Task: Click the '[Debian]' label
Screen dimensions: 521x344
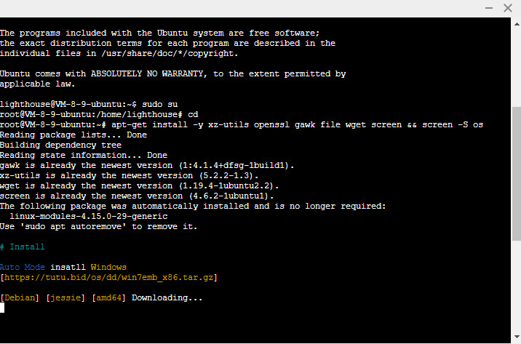Action: (20, 297)
